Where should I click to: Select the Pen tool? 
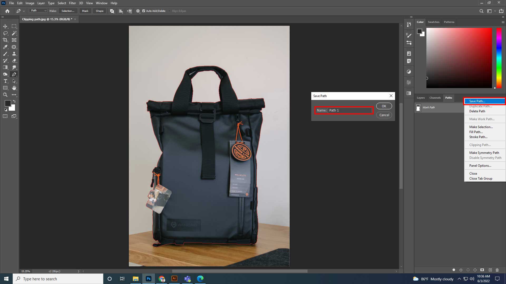(x=14, y=74)
